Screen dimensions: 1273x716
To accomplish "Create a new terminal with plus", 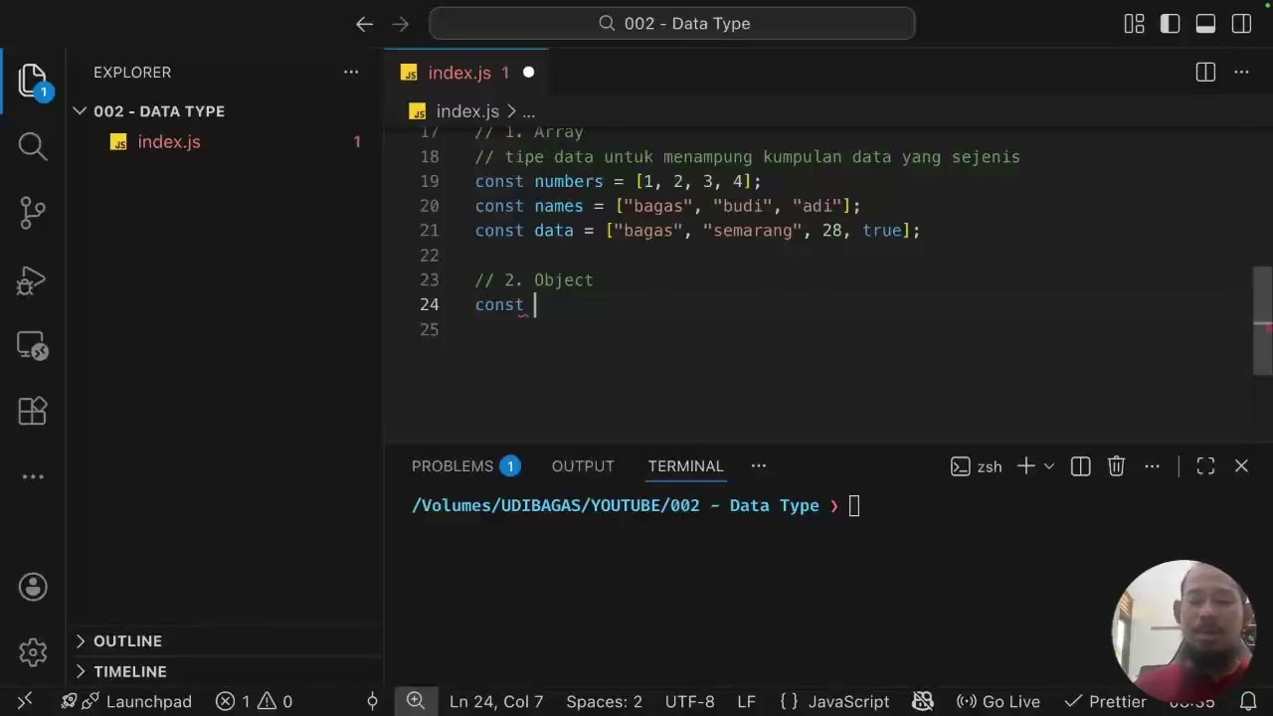I will pyautogui.click(x=1026, y=466).
